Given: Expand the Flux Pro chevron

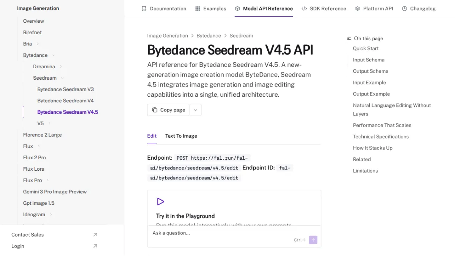Looking at the screenshot, I should [48, 181].
